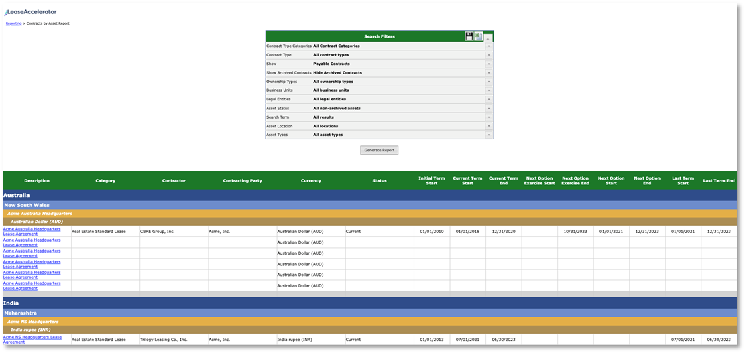
Task: Click the Category column header
Action: pyautogui.click(x=105, y=180)
